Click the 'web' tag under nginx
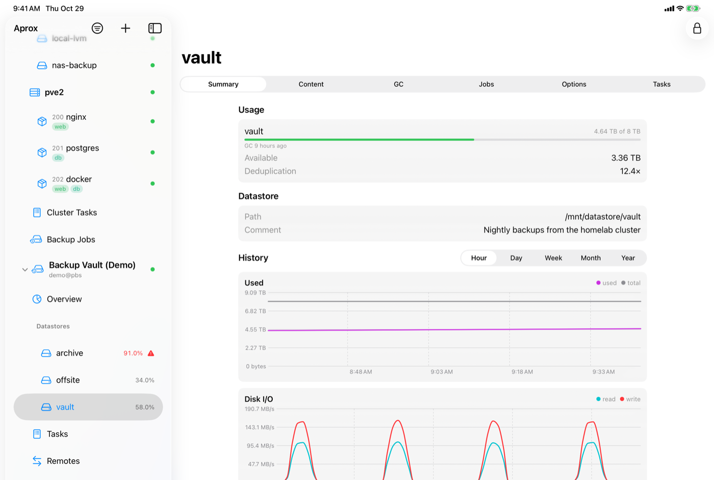Screen dimensions: 714x480 coord(60,127)
